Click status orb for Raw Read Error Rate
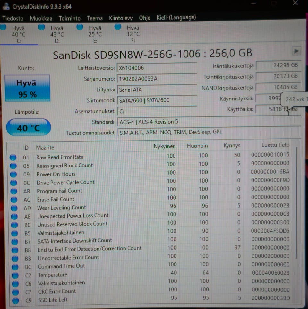The image size is (308, 309). tap(13, 157)
